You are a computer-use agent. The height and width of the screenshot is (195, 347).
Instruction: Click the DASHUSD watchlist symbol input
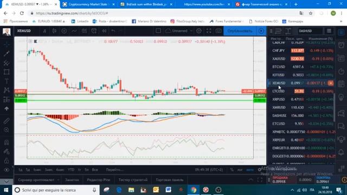310,31
